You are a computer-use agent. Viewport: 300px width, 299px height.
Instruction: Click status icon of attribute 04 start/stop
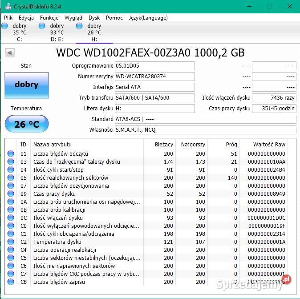pos(11,170)
